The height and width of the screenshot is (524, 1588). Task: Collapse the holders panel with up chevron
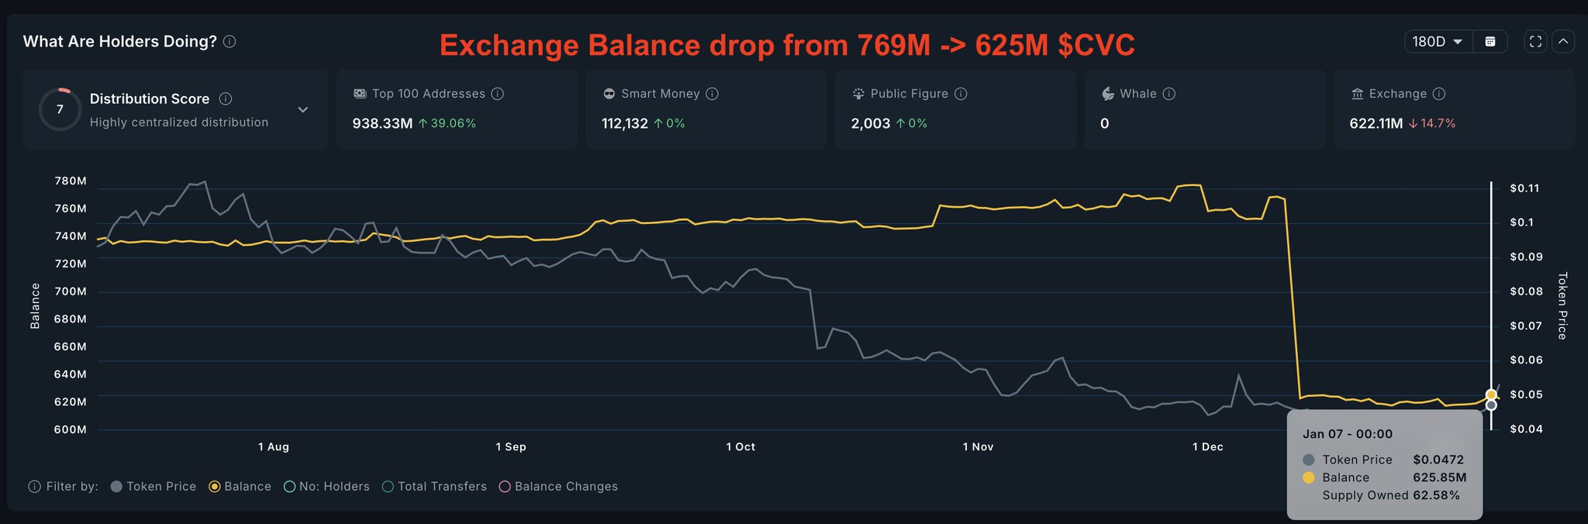pos(1563,42)
